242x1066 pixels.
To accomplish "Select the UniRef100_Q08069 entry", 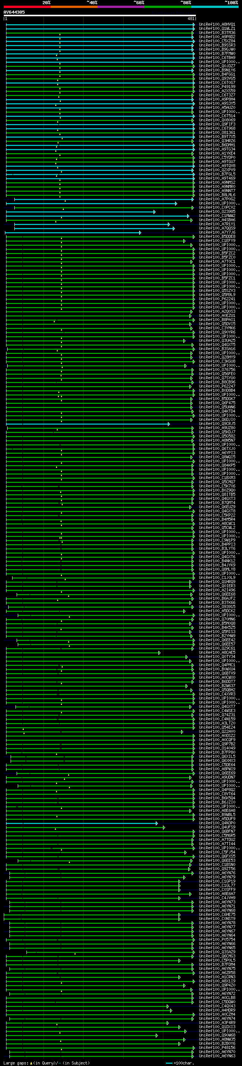I will point(217,120).
